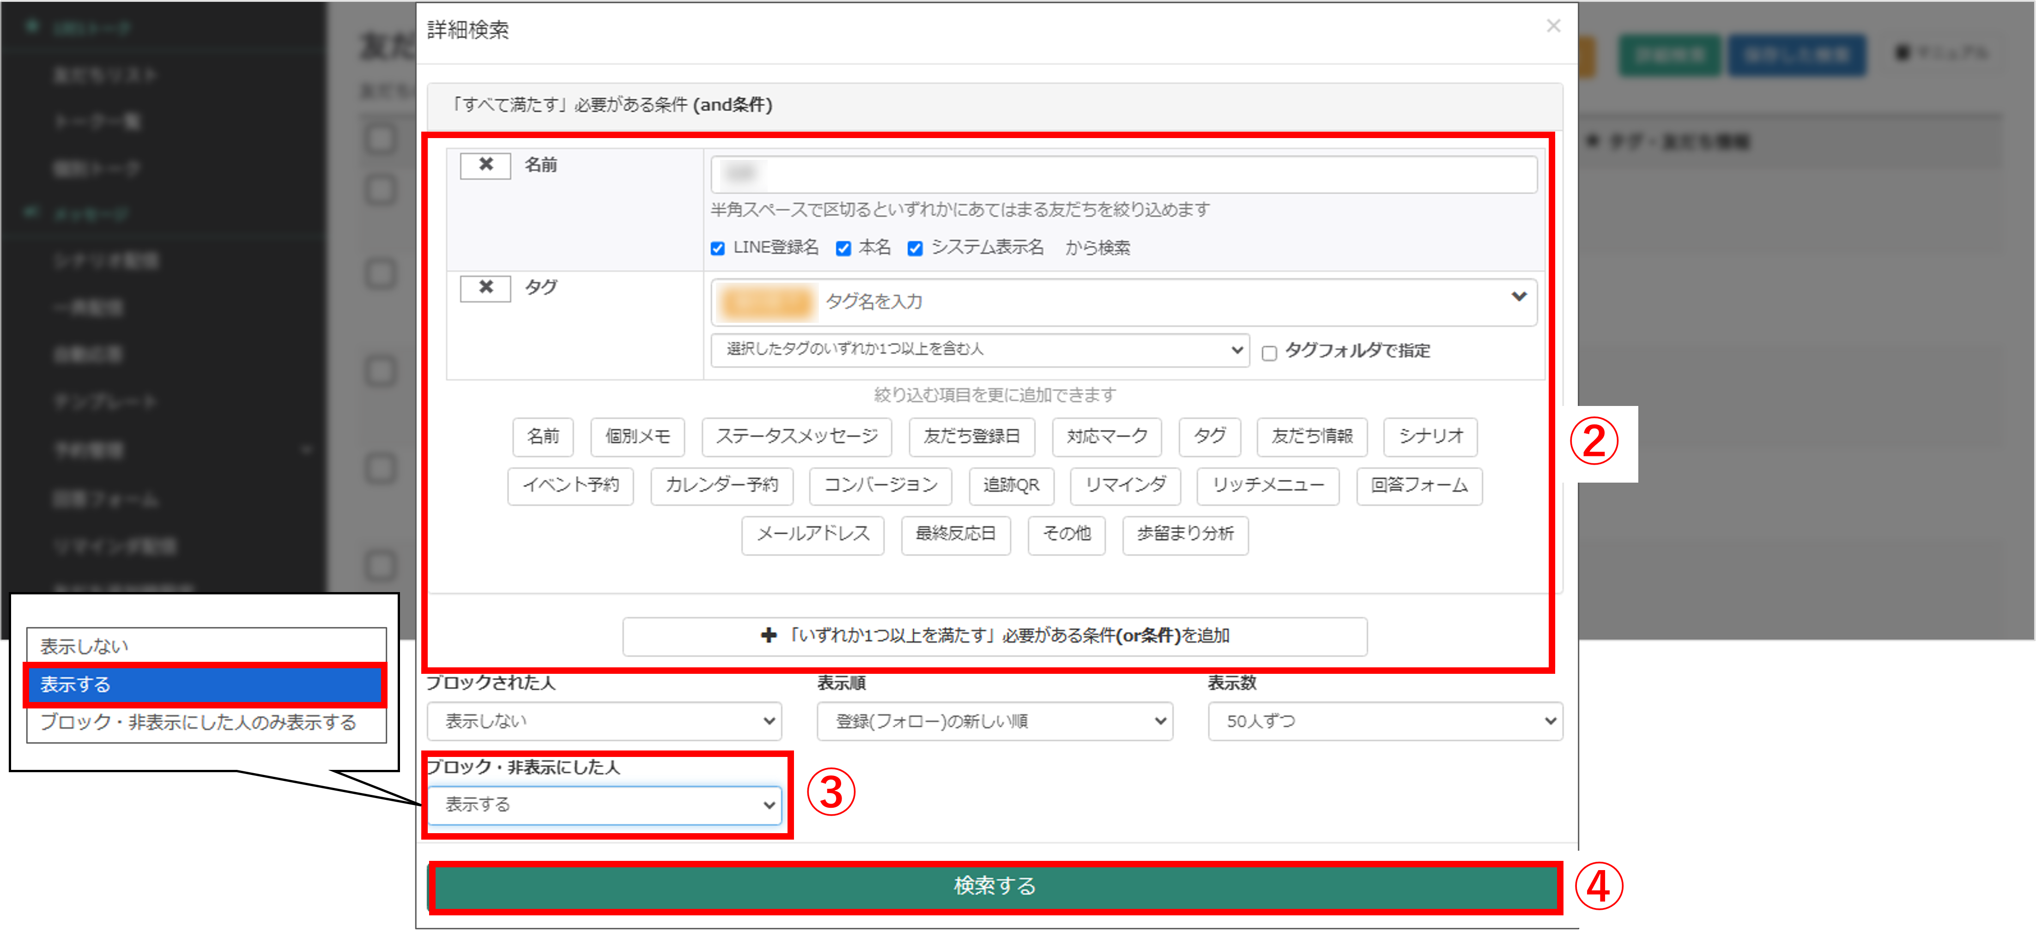
Task: Click the plus icon for adding or条件
Action: [x=768, y=635]
